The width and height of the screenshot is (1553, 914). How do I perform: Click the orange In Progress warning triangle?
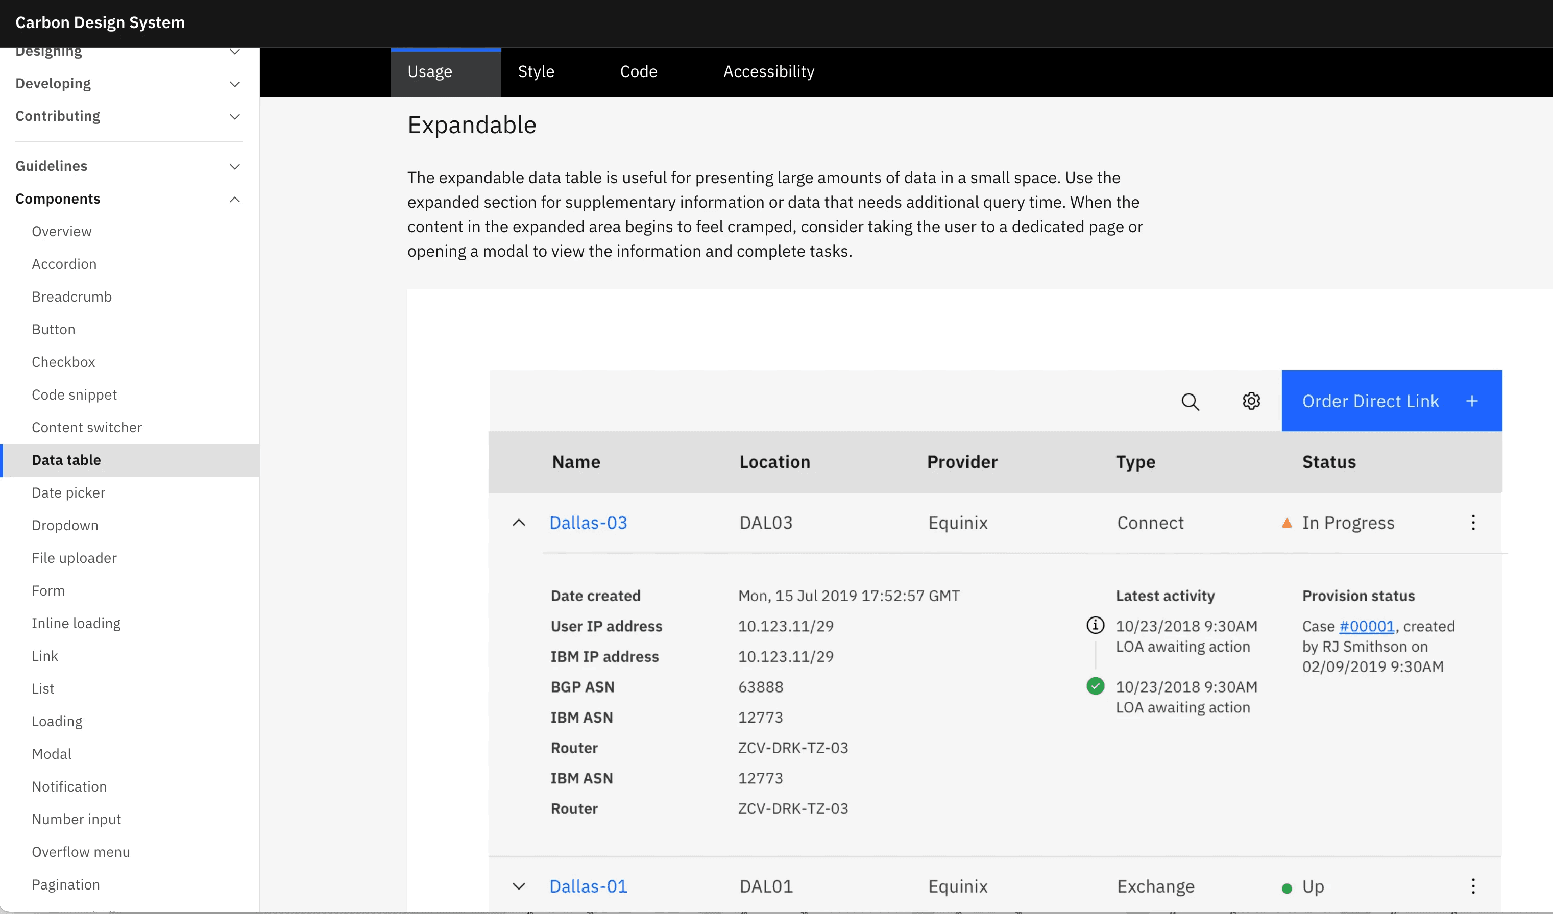coord(1287,523)
